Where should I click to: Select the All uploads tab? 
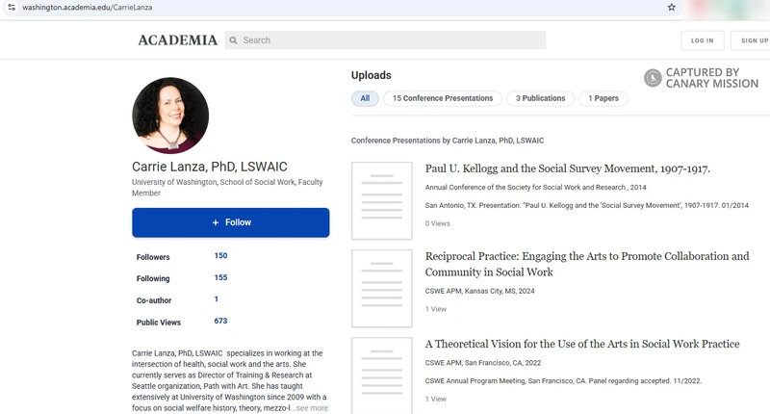point(365,98)
